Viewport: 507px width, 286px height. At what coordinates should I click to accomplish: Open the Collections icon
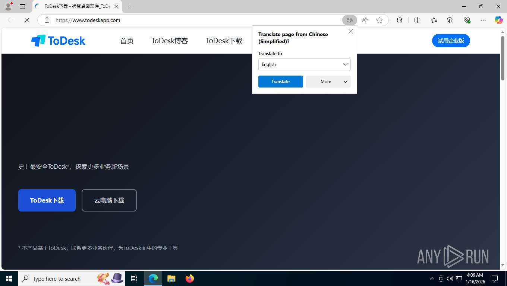click(x=450, y=20)
